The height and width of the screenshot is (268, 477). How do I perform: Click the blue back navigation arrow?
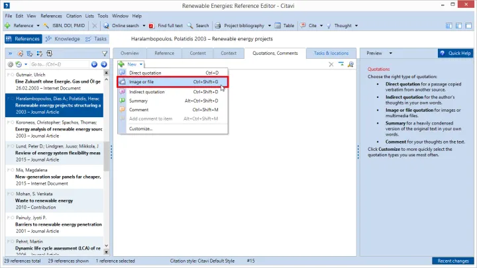tap(94, 64)
